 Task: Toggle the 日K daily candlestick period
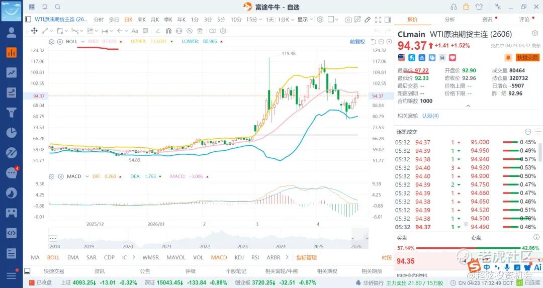point(128,20)
